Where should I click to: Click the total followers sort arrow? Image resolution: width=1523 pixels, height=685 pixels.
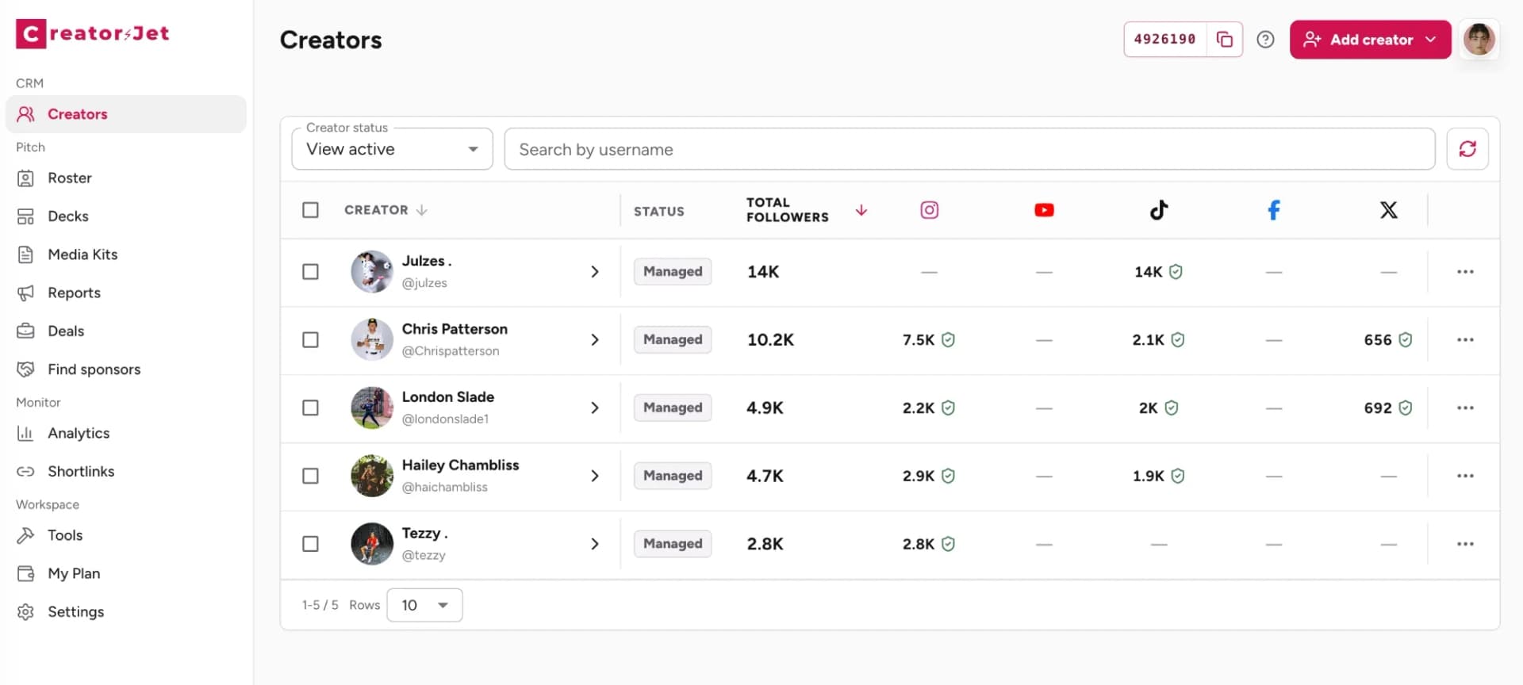point(861,210)
